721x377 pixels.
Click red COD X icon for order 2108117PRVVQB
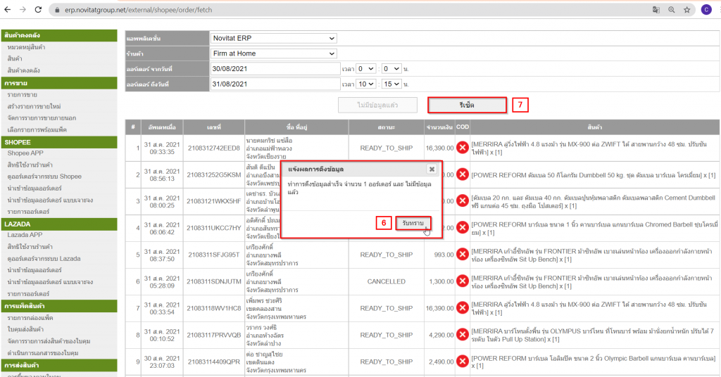(x=463, y=335)
